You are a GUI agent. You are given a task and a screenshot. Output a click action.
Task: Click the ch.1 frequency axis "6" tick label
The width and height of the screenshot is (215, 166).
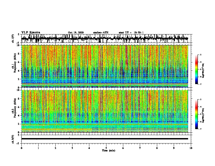tap(19, 62)
